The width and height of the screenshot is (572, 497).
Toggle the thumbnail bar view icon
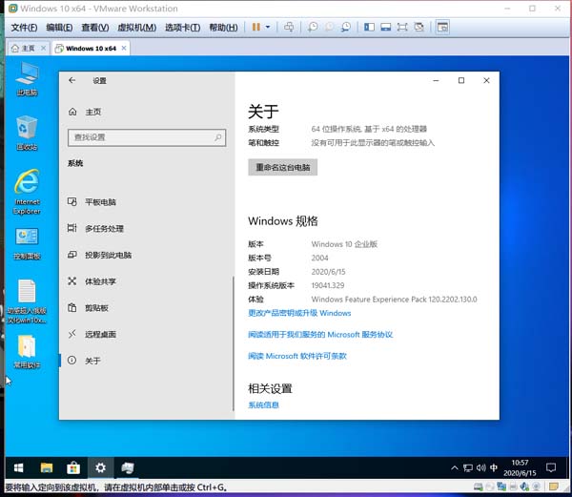click(385, 27)
